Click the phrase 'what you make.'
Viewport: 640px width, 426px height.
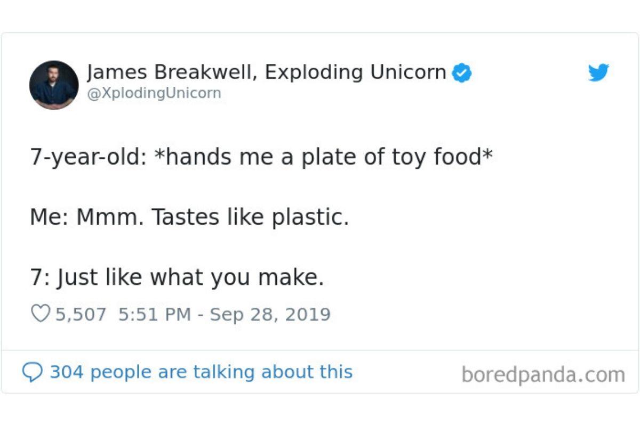(237, 277)
